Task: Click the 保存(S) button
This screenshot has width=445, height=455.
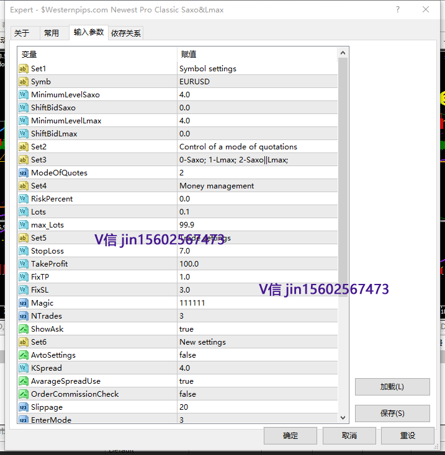Action: coord(392,413)
